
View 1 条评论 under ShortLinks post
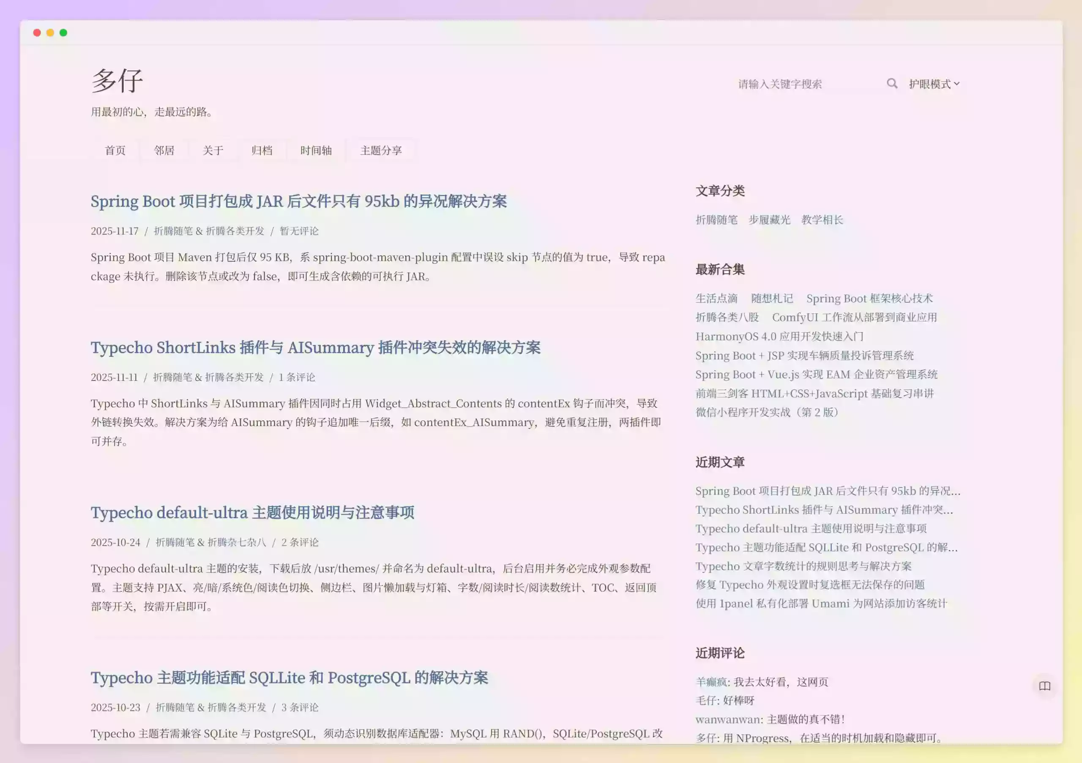[297, 377]
